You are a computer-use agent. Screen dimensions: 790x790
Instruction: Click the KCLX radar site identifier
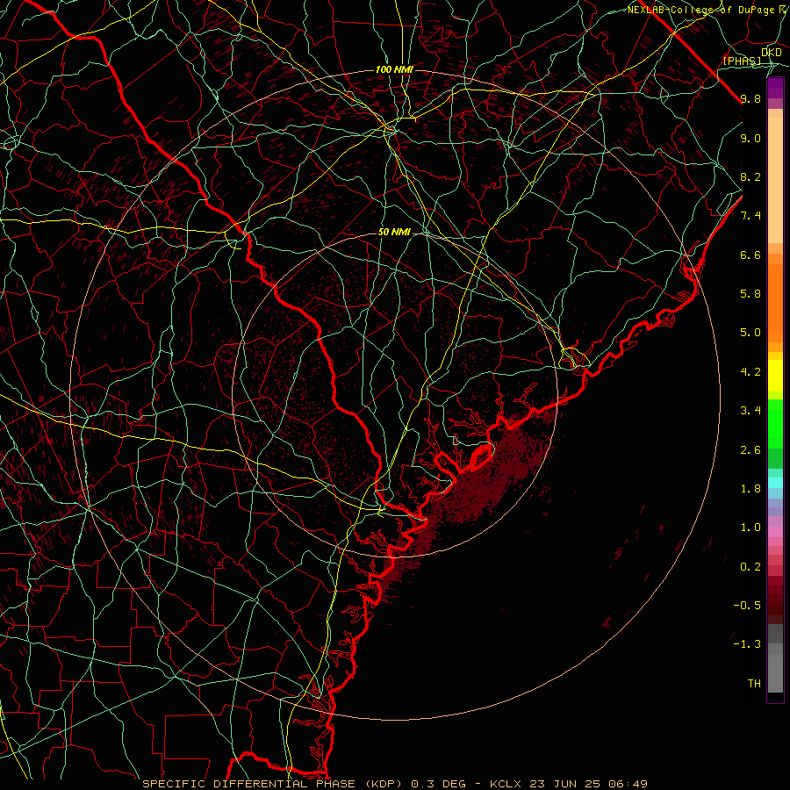[x=507, y=784]
